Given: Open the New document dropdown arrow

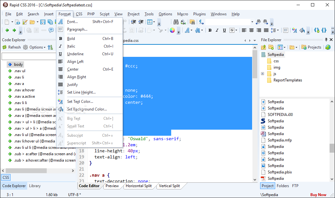Looking at the screenshot, I should tap(12, 22).
